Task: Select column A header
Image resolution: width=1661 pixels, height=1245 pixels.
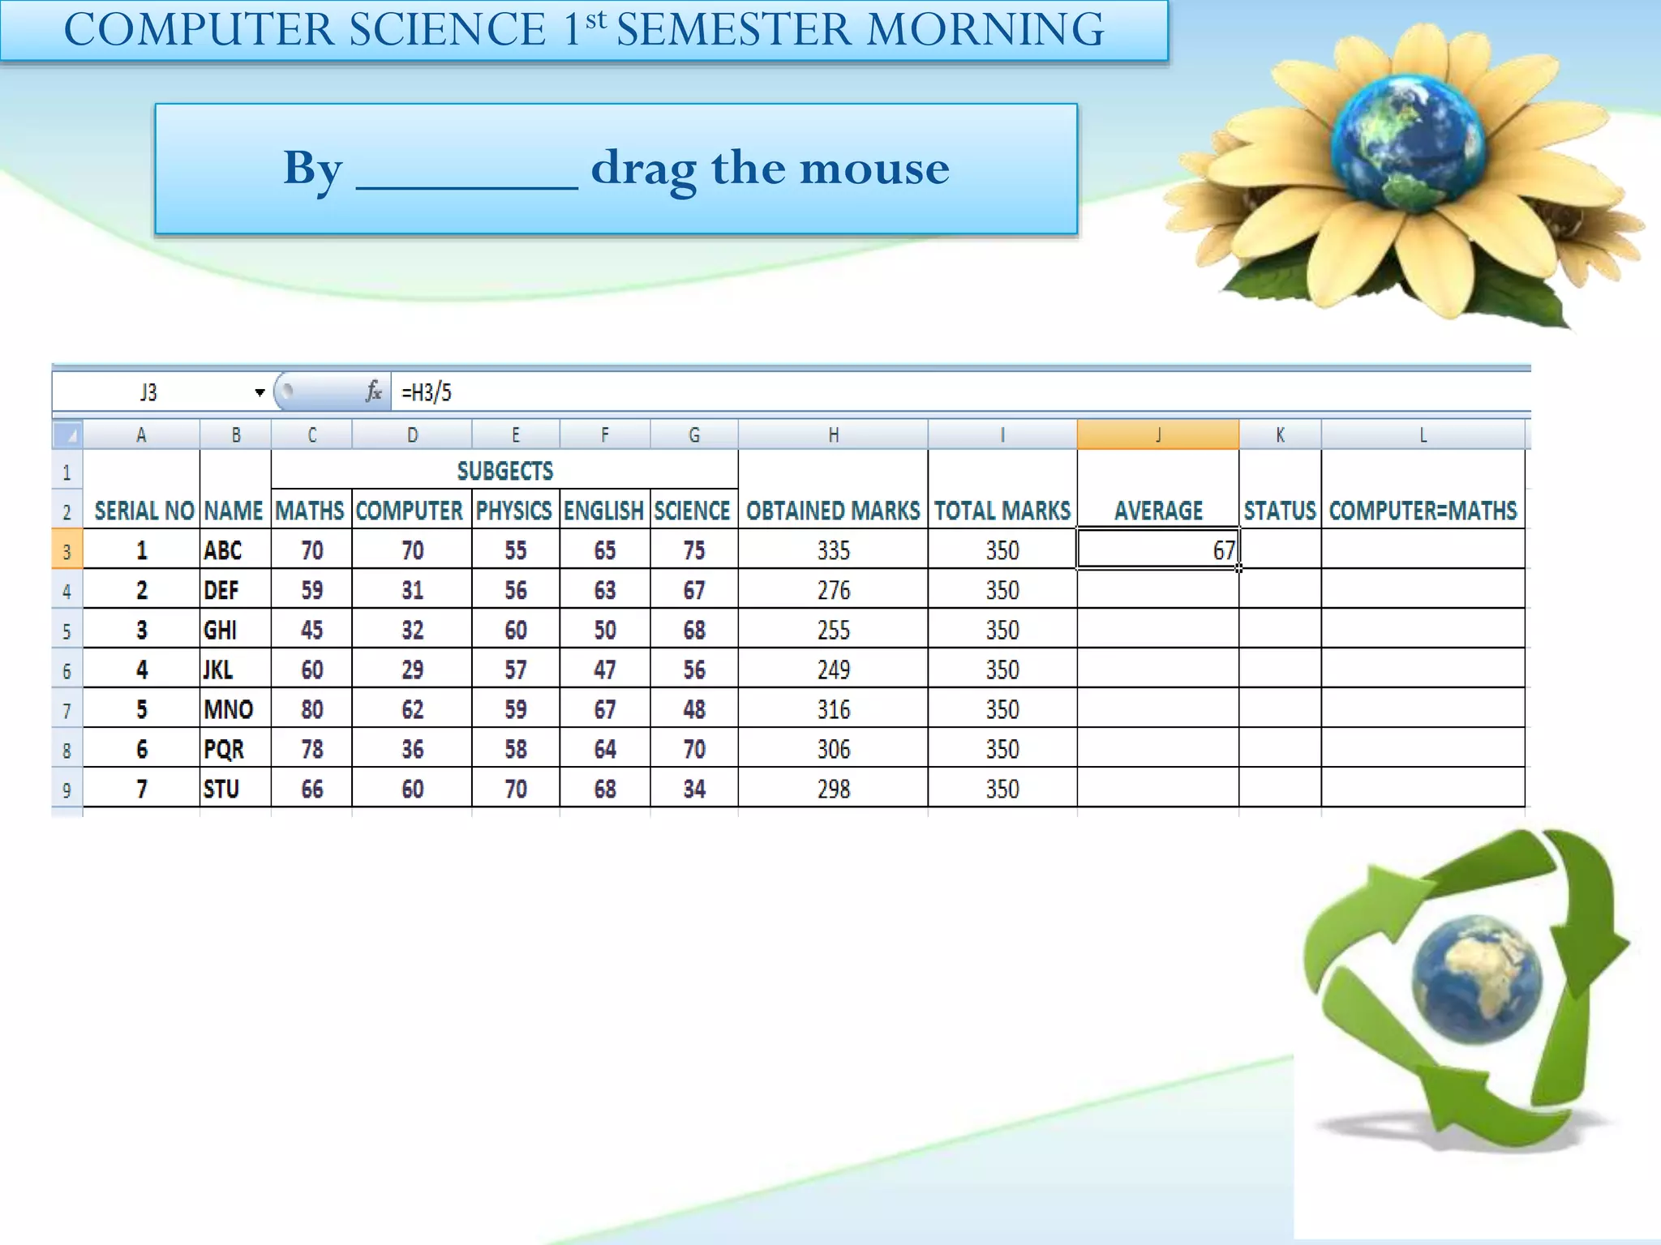Action: pos(141,434)
